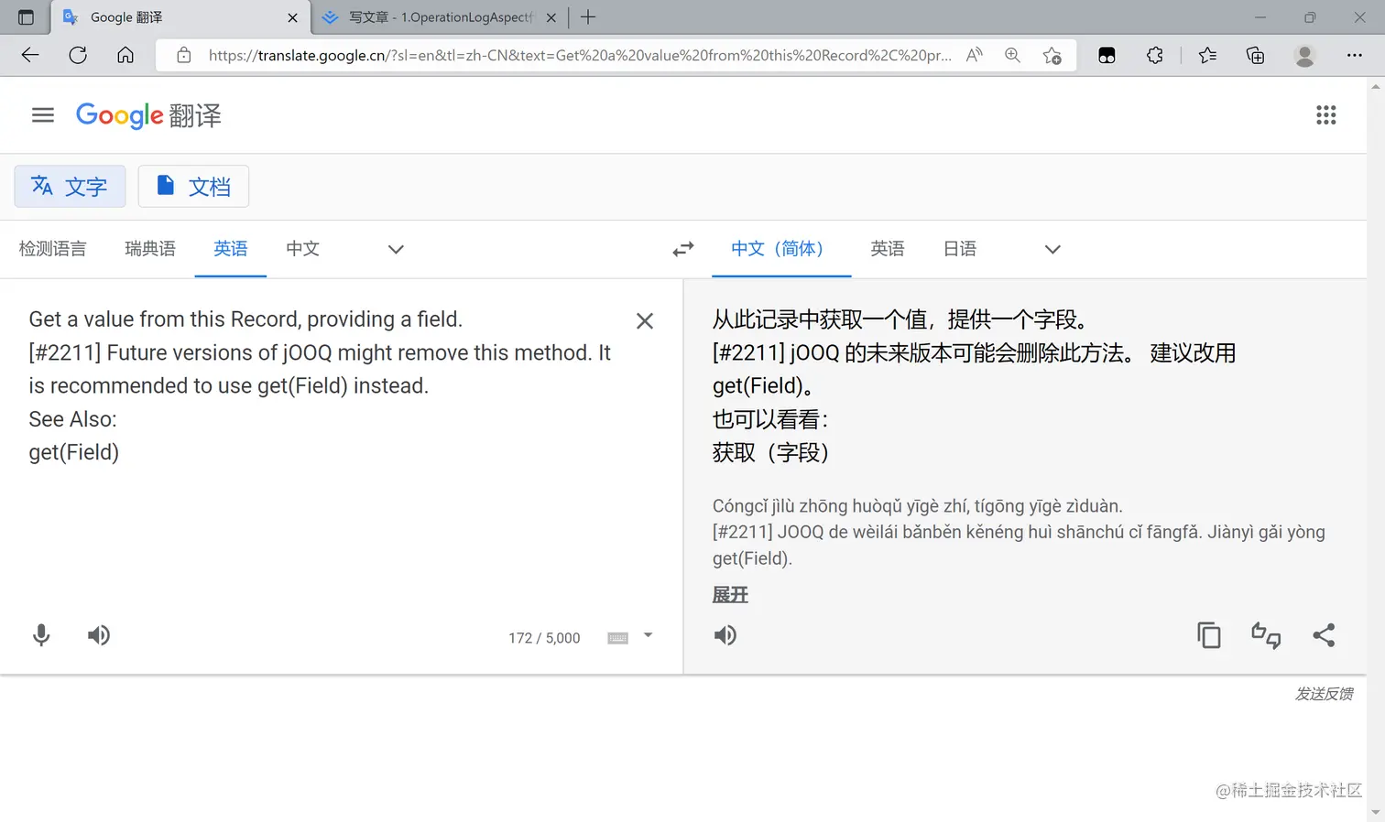Switch to the 写文章 OperationLogAspect tab
Viewport: 1385px width, 822px height.
[440, 17]
